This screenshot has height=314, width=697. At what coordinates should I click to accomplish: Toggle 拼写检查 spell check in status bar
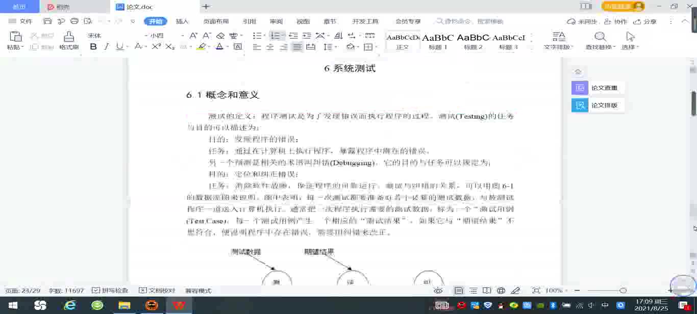110,291
